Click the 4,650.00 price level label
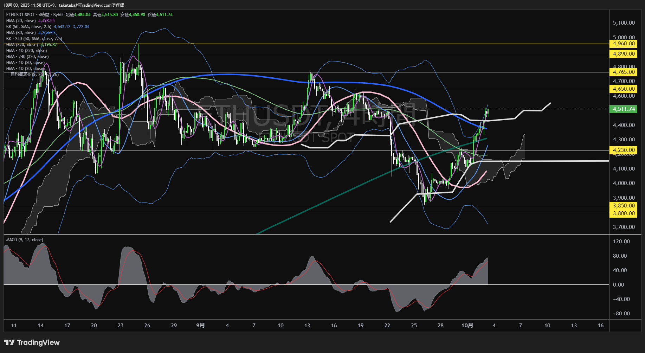The image size is (645, 353). (624, 89)
